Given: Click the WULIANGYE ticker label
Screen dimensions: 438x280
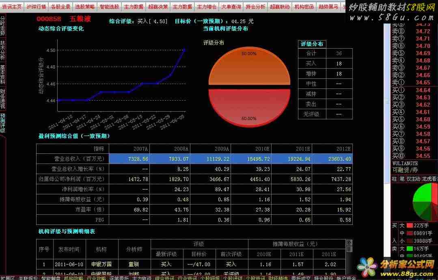Looking at the screenshot, I should point(405,163).
